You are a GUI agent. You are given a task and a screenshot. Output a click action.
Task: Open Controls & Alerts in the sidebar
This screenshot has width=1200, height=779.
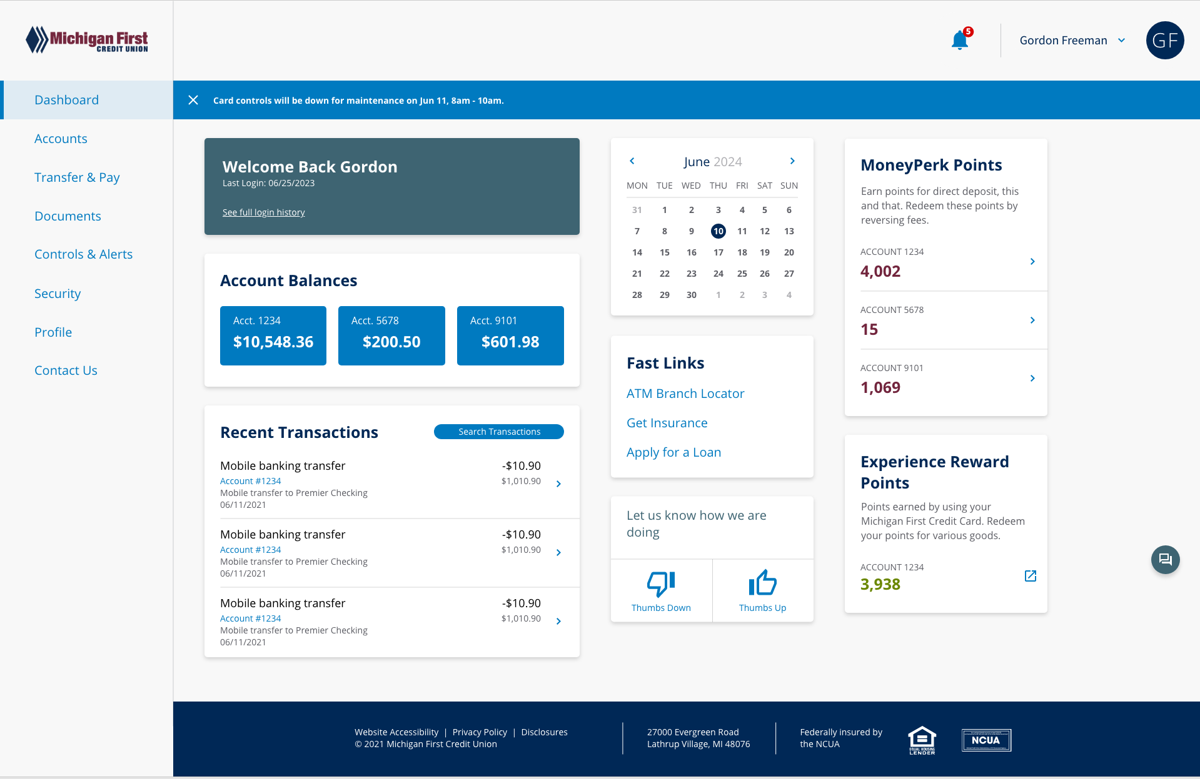[x=83, y=254]
